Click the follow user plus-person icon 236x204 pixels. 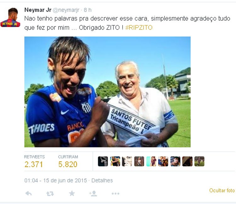point(93,194)
